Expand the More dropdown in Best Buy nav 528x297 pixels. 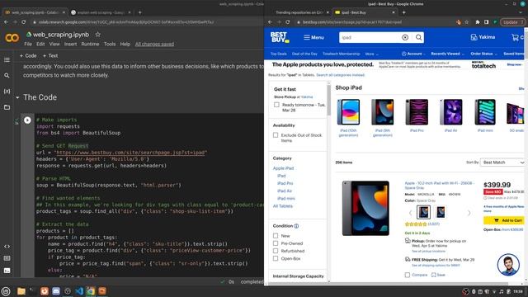(372, 54)
